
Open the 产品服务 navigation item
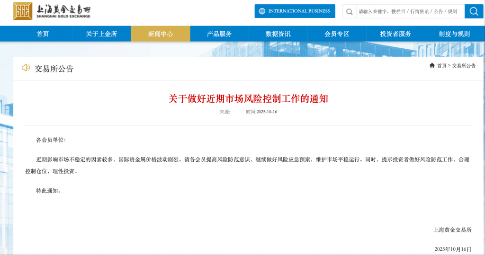219,34
